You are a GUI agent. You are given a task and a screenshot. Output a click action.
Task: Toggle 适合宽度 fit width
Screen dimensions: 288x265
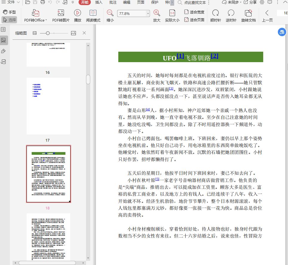194,12
